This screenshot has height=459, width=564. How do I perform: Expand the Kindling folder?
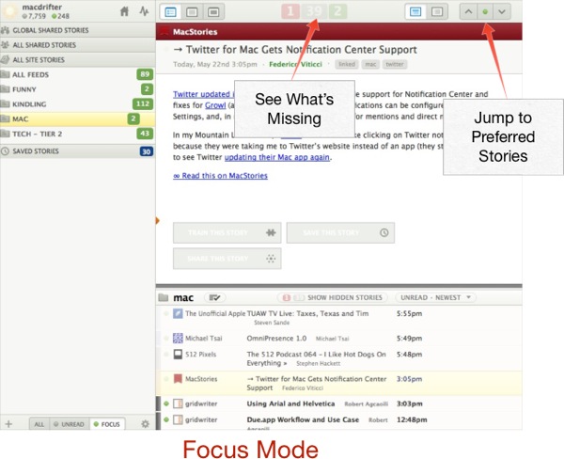point(77,104)
